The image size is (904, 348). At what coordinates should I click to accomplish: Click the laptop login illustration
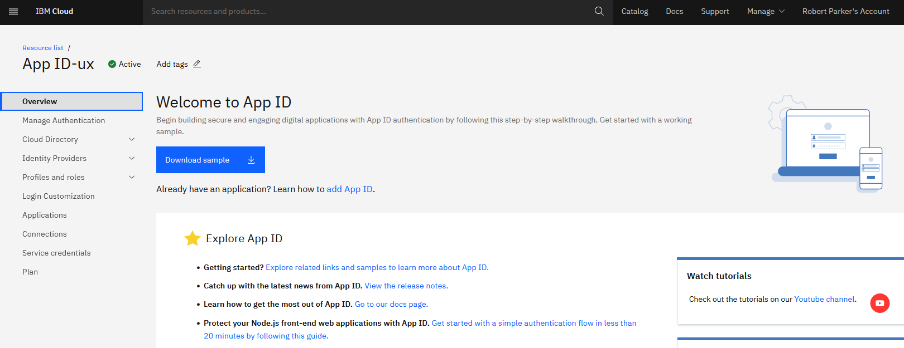point(825,145)
